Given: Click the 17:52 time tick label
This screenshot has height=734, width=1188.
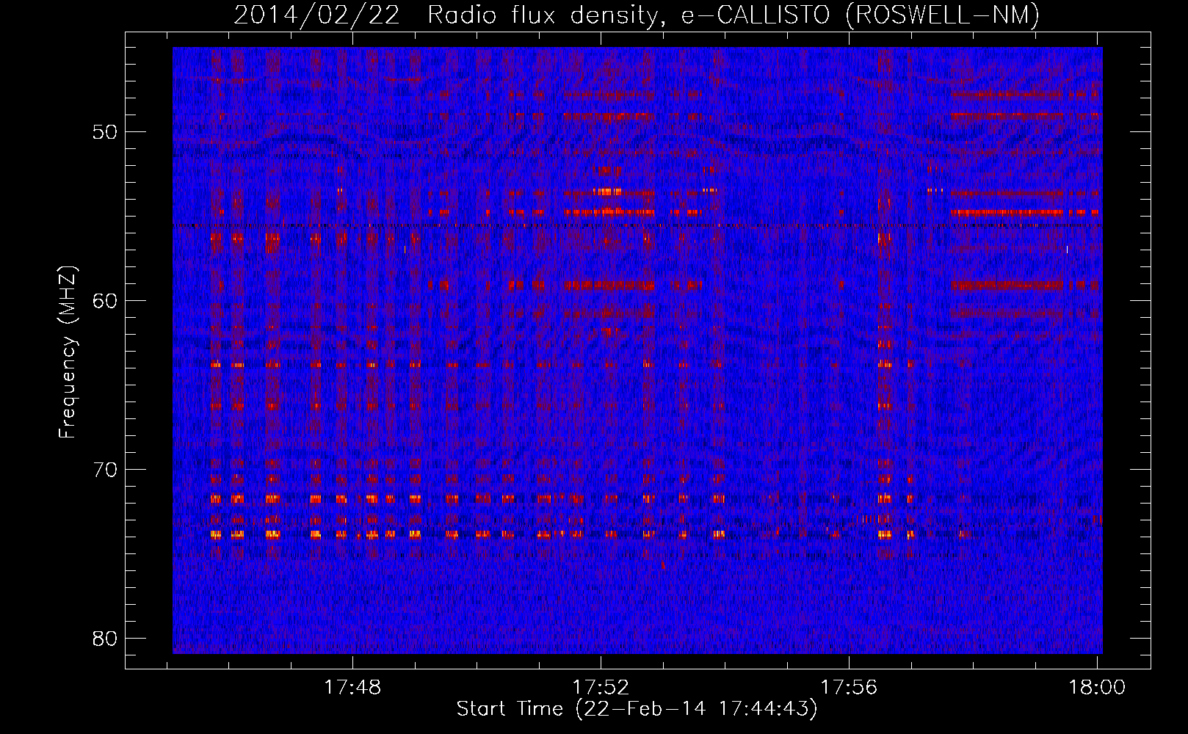Looking at the screenshot, I should 601,688.
